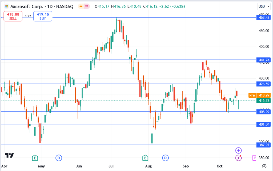273x171 pixels.
Task: Select the 468.43 price level label
Action: click(264, 17)
